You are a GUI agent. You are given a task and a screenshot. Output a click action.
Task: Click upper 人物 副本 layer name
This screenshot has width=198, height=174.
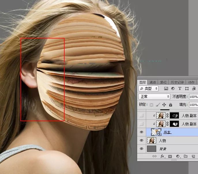coord(189,116)
